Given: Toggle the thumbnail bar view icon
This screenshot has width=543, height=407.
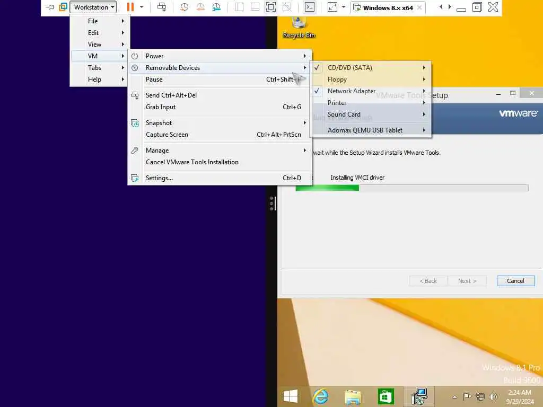Looking at the screenshot, I should [x=255, y=7].
